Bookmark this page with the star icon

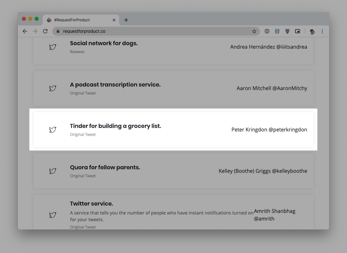[254, 31]
